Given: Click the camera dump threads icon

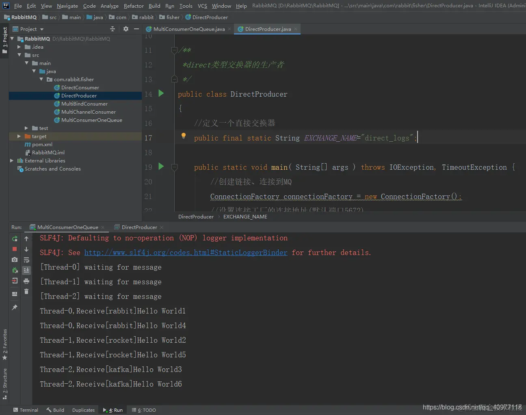Looking at the screenshot, I should 15,259.
